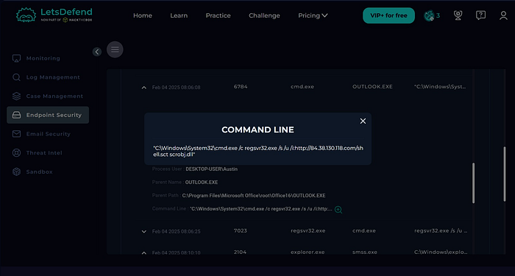Screen dimensions: 515x276
Task: Open Threat Intel in the sidebar
Action: click(x=44, y=153)
